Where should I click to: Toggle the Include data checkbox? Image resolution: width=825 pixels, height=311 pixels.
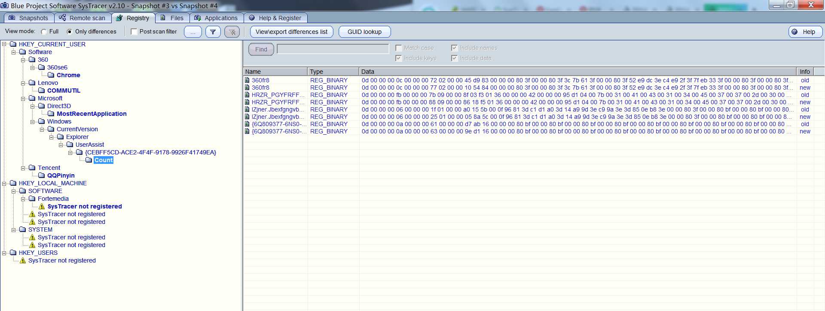455,58
